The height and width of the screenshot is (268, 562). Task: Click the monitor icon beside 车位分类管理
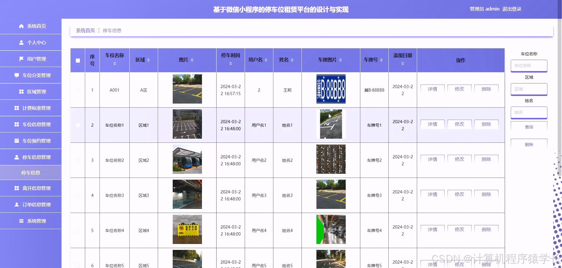[17, 75]
